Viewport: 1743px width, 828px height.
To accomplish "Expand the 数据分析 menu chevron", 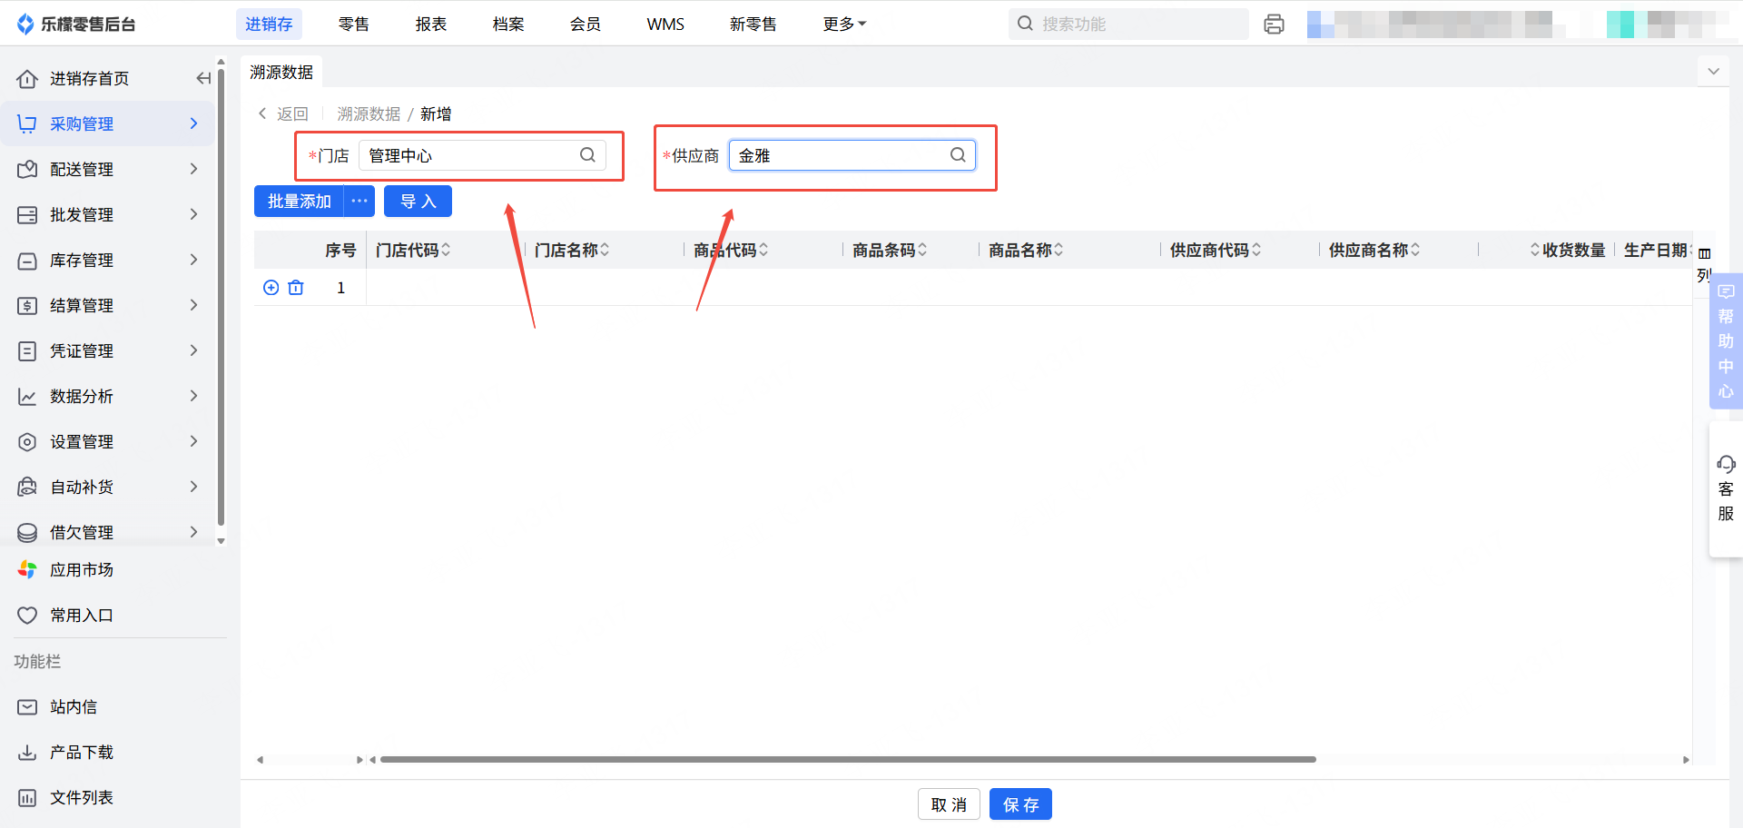I will click(x=193, y=396).
